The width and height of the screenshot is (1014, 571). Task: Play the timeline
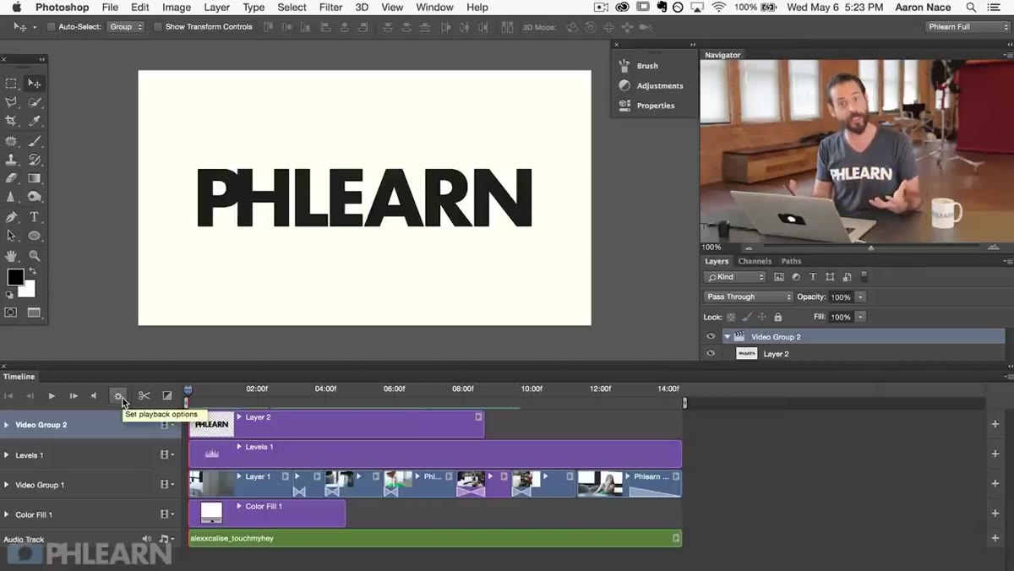pos(52,395)
